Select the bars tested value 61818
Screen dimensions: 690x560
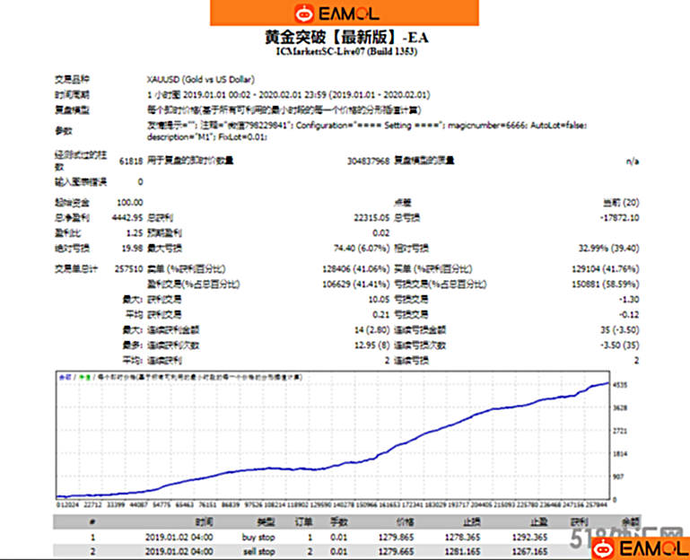[131, 162]
